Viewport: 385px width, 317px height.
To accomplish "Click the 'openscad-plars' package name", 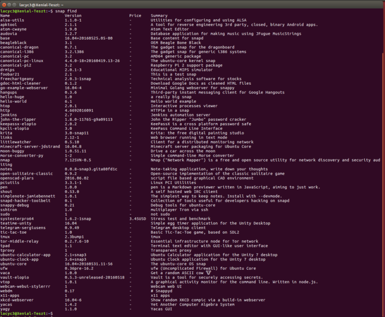I will point(17,178).
